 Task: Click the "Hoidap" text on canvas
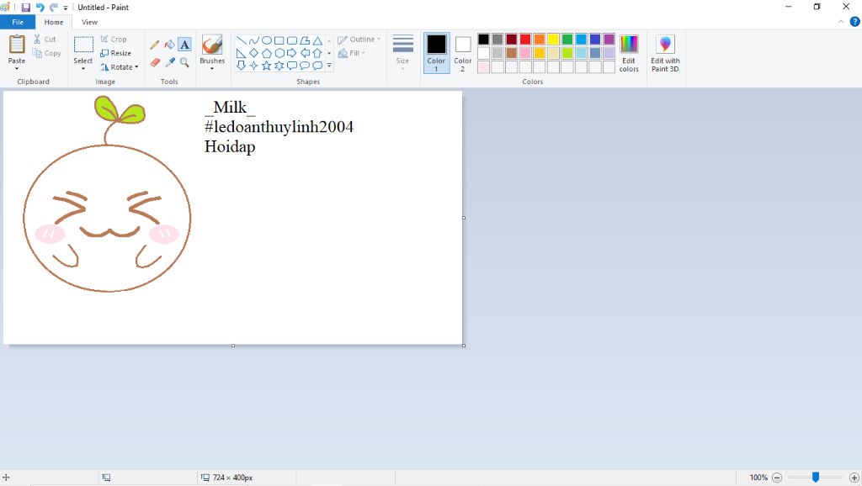coord(230,147)
